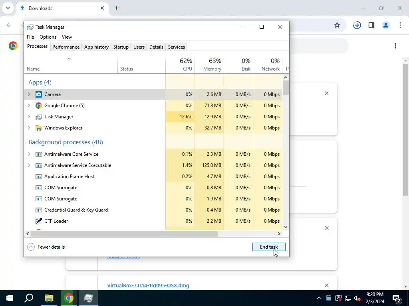409x306 pixels.
Task: Click the taskbar clock showing 9:20 PM
Action: click(x=375, y=298)
